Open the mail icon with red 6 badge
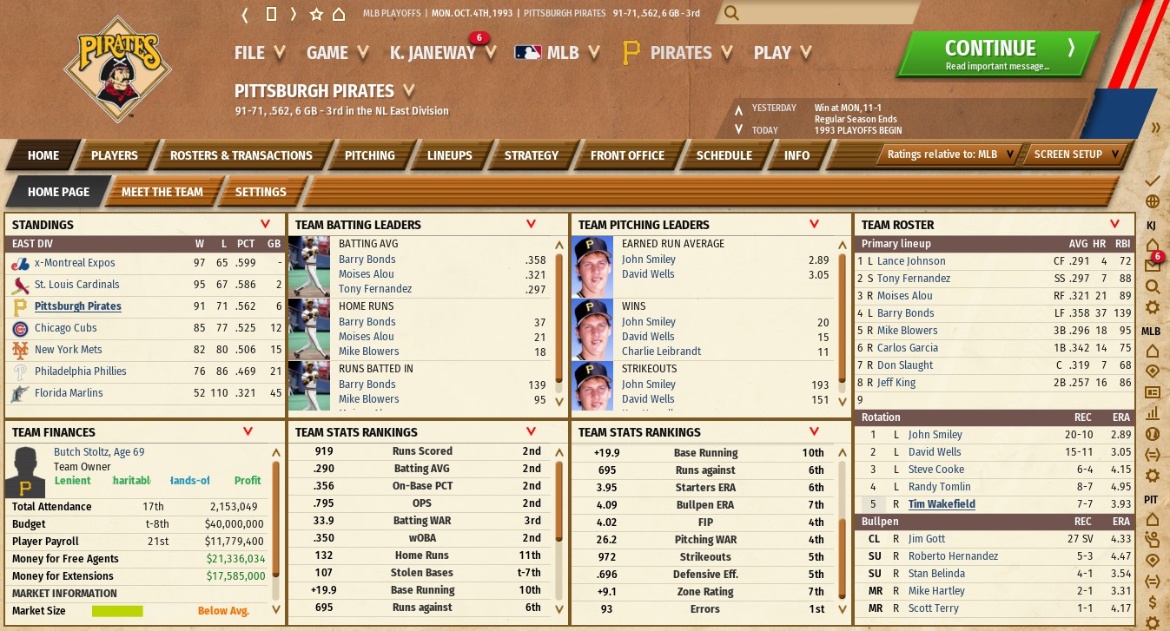Viewport: 1170px width, 631px height. coord(1152,265)
